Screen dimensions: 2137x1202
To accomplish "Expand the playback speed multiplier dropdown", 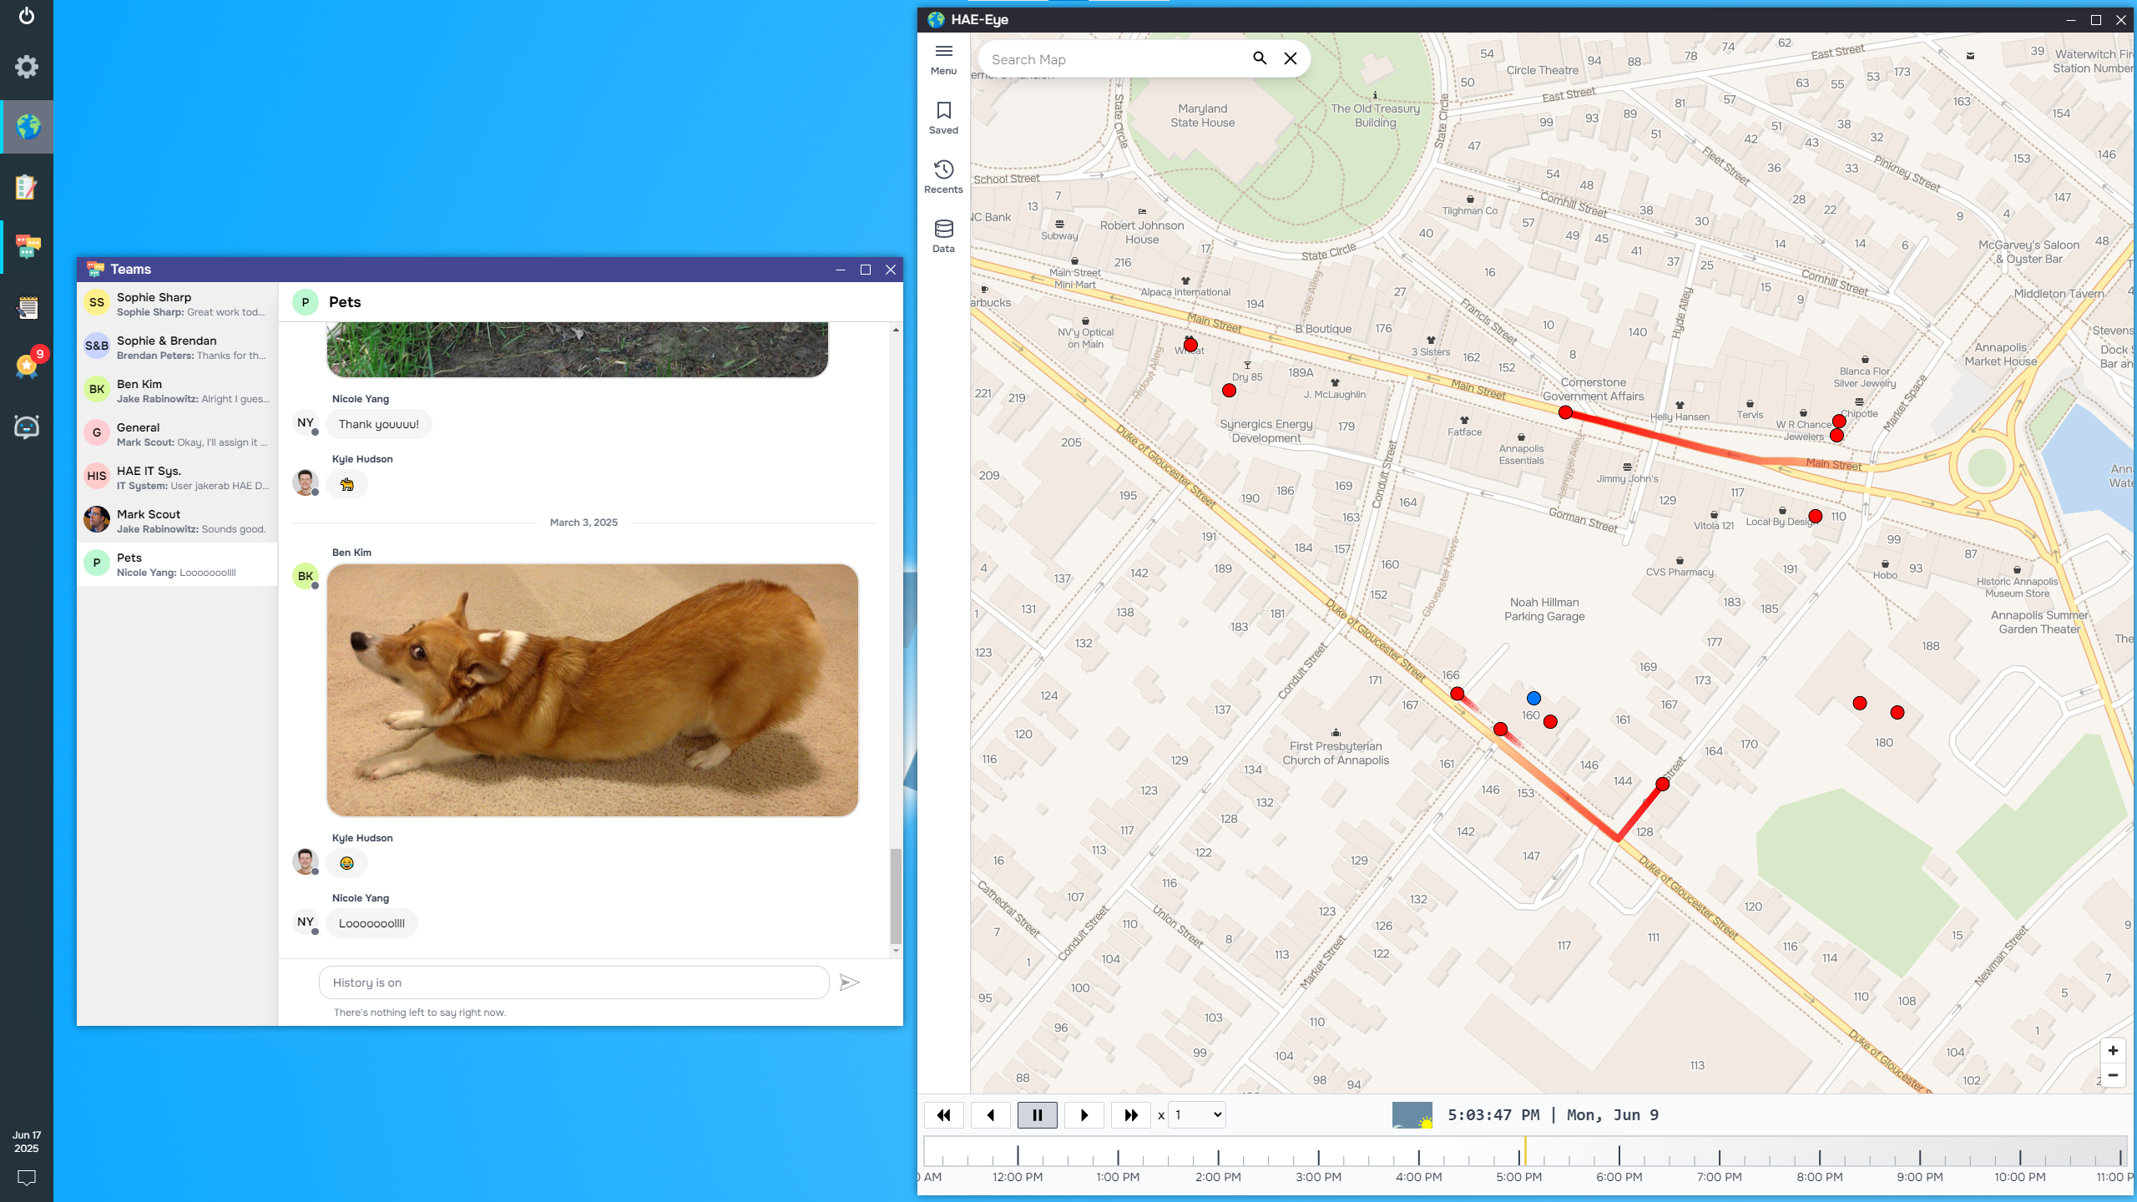I will pyautogui.click(x=1197, y=1115).
